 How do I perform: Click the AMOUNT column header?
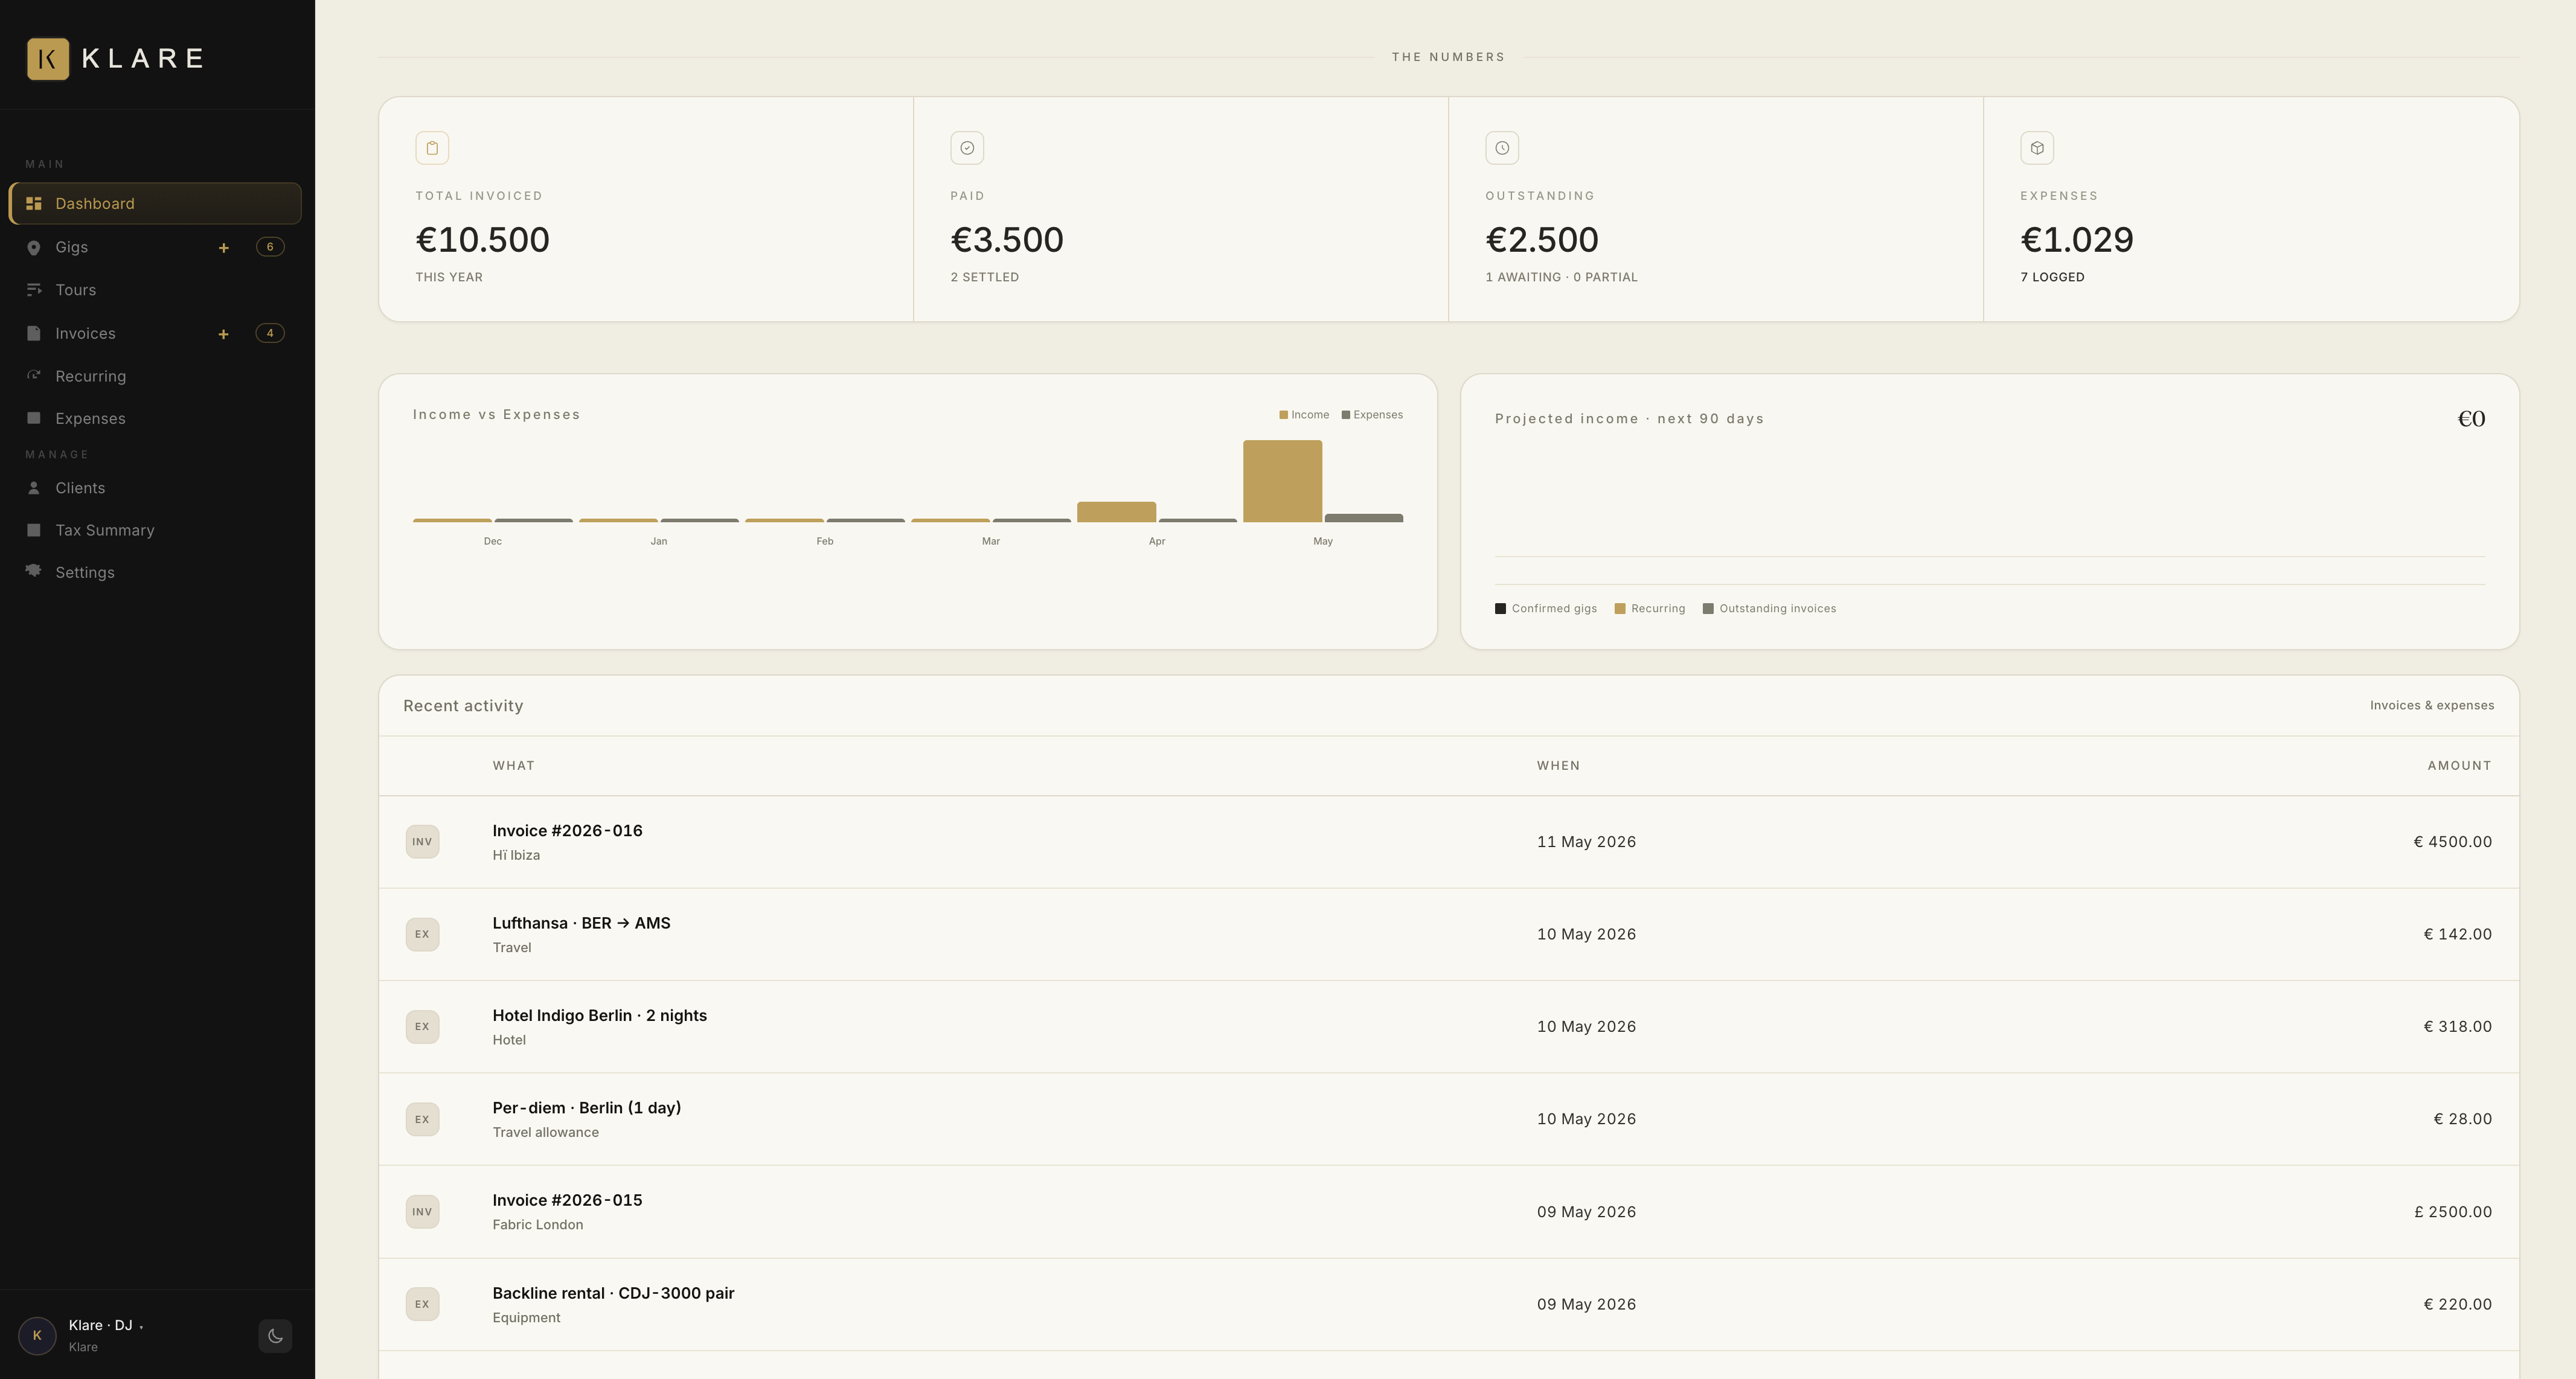point(2460,766)
